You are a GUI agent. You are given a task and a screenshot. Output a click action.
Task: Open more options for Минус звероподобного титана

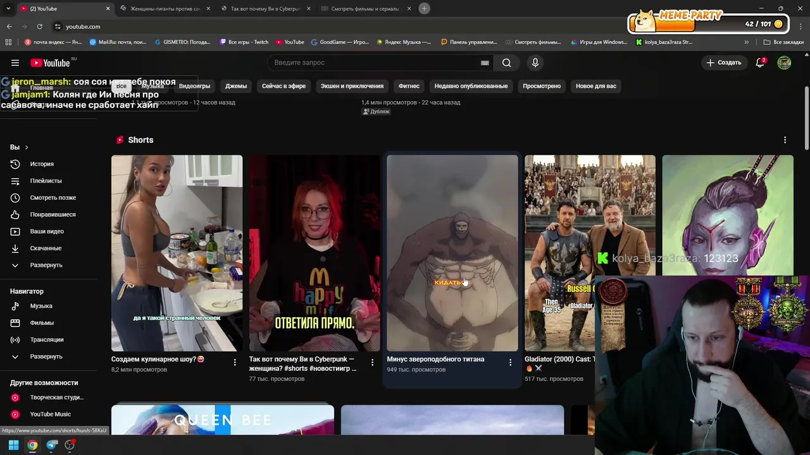click(510, 362)
